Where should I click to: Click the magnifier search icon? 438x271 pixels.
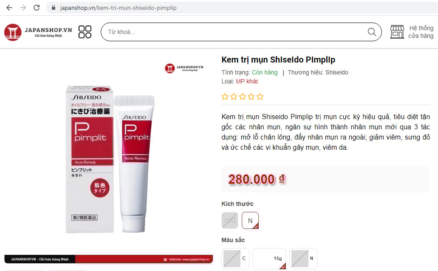[x=372, y=32]
